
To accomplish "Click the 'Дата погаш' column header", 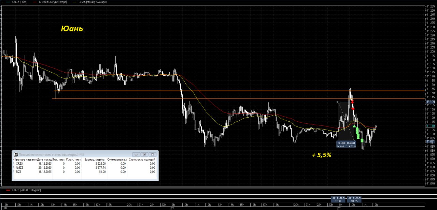I will (x=44, y=159).
